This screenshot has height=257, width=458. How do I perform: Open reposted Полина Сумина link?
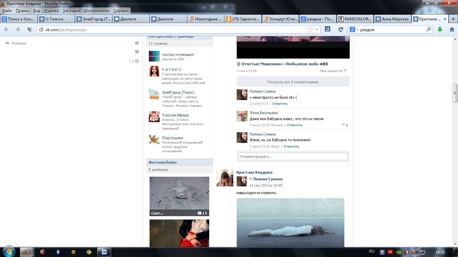pyautogui.click(x=268, y=179)
